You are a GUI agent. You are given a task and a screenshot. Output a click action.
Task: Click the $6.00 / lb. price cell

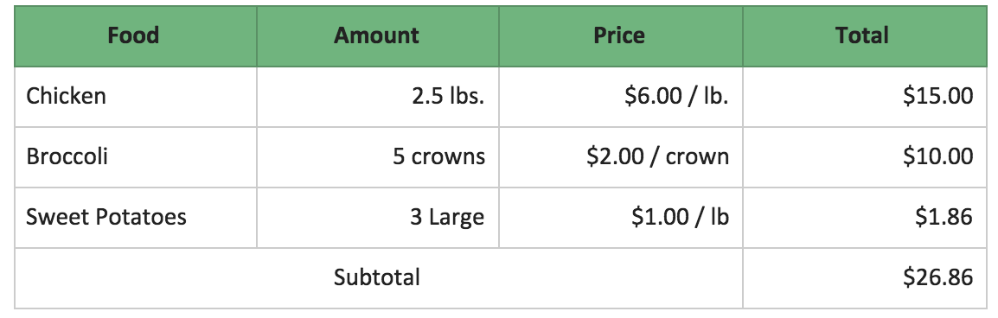coord(621,97)
